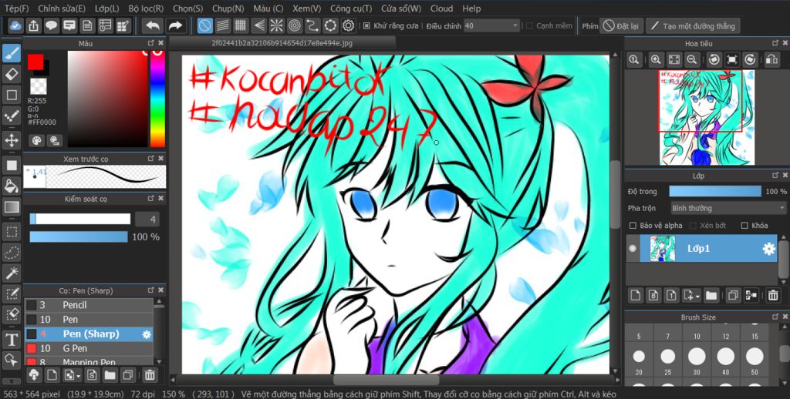Click the Đặt lại reset button
Image resolution: width=790 pixels, height=399 pixels.
[621, 25]
